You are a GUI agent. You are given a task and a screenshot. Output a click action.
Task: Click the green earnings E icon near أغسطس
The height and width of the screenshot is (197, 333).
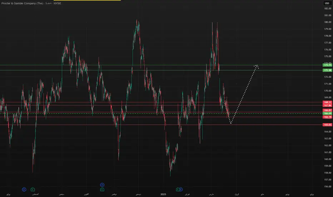point(33,189)
